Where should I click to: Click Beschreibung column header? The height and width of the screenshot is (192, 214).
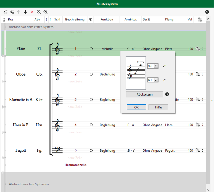pyautogui.click(x=75, y=20)
